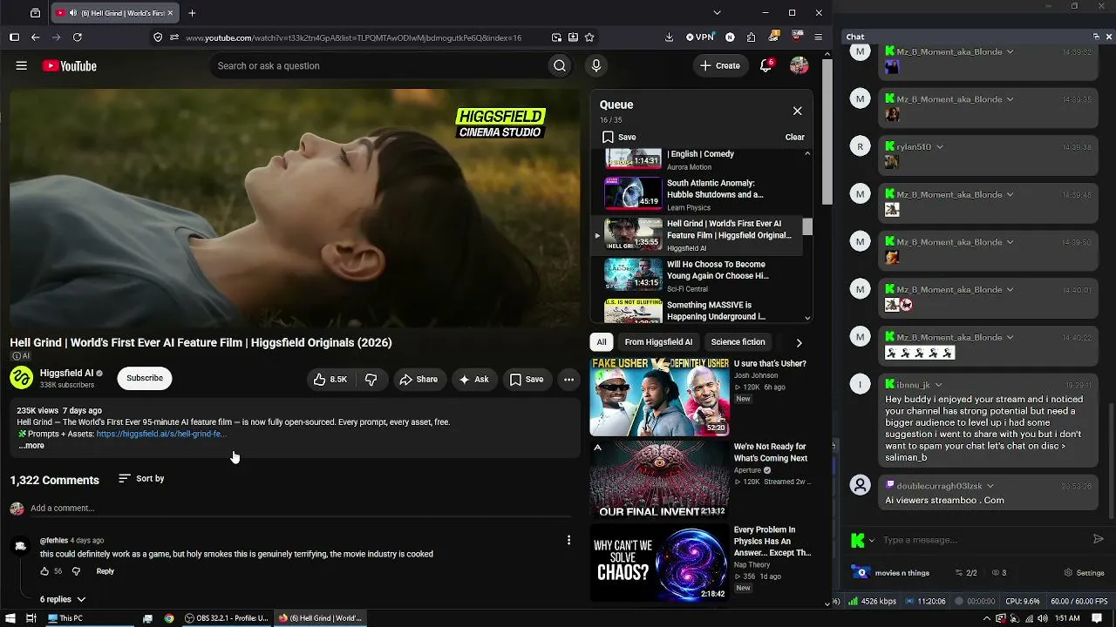This screenshot has height=627, width=1116.
Task: Open YouTube notifications bell
Action: pyautogui.click(x=766, y=65)
